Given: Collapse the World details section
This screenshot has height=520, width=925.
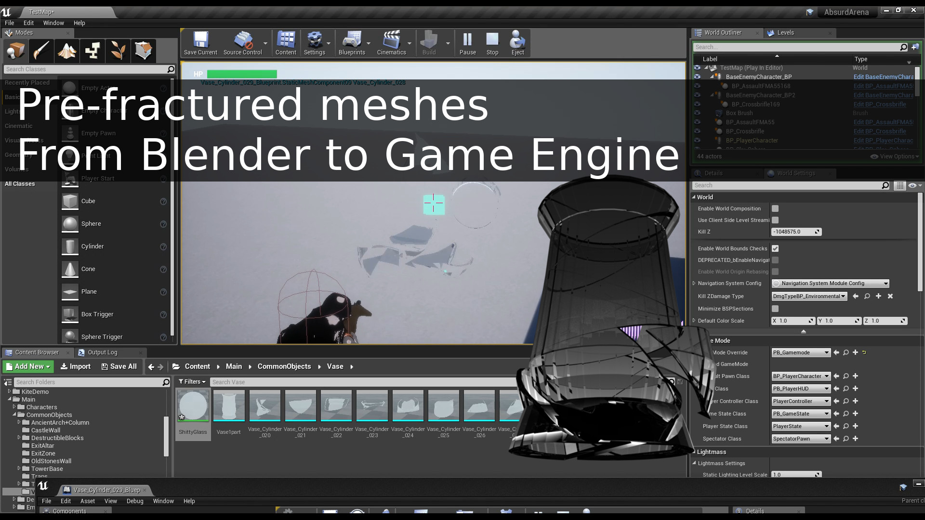Looking at the screenshot, I should pos(694,197).
